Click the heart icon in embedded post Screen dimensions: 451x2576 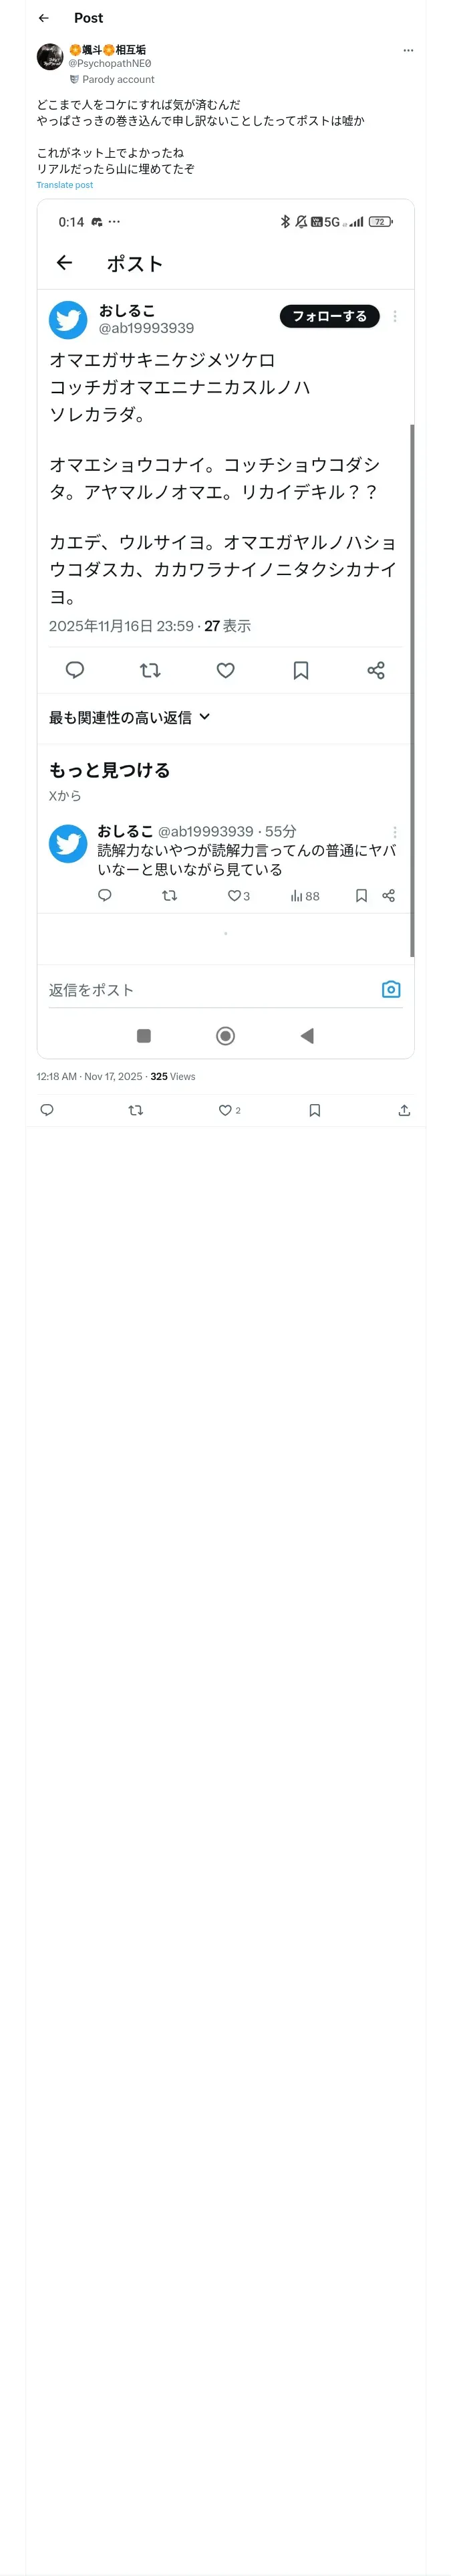pos(225,670)
